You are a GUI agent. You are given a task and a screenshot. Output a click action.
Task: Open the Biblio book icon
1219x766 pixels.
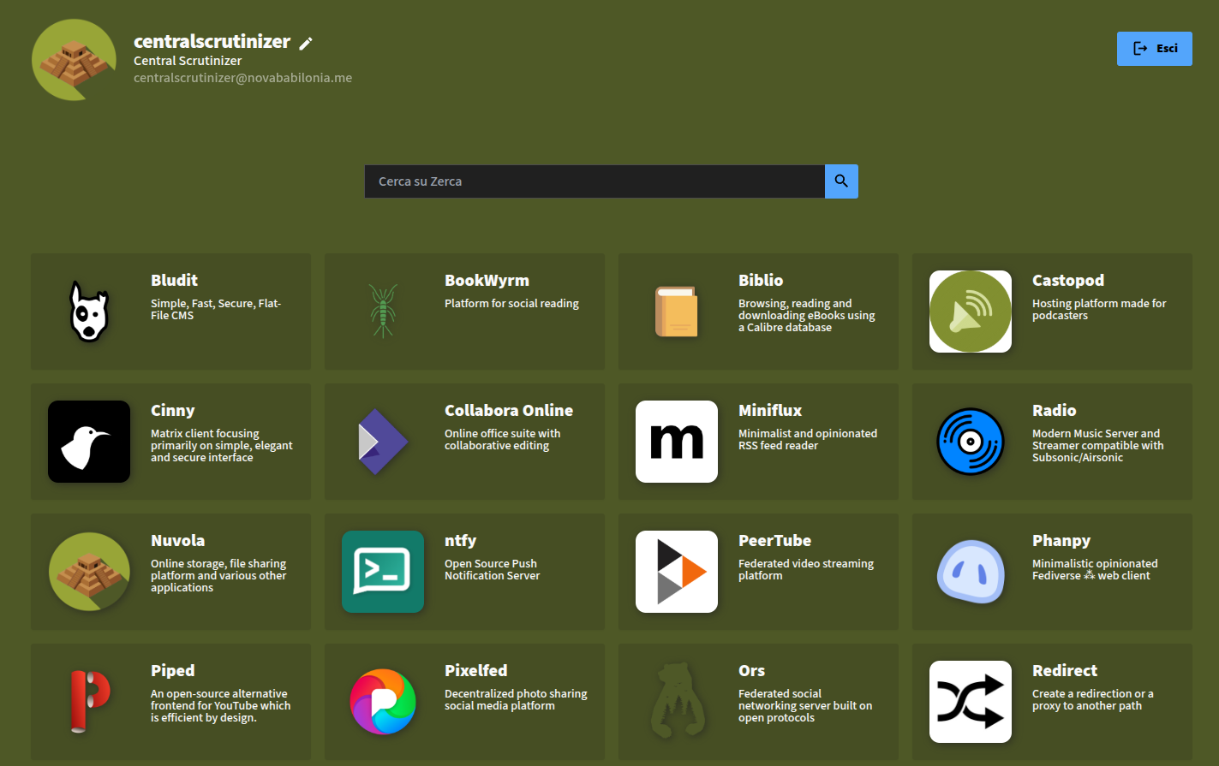tap(677, 312)
